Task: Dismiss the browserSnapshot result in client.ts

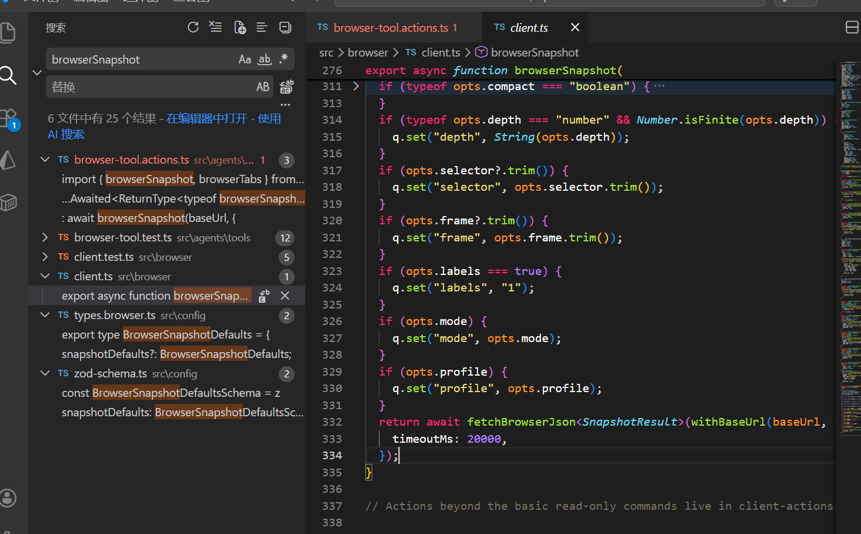Action: tap(285, 296)
